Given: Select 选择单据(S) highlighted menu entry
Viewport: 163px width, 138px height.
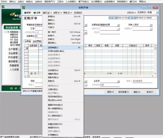Looking at the screenshot, I should pyautogui.click(x=63, y=48).
